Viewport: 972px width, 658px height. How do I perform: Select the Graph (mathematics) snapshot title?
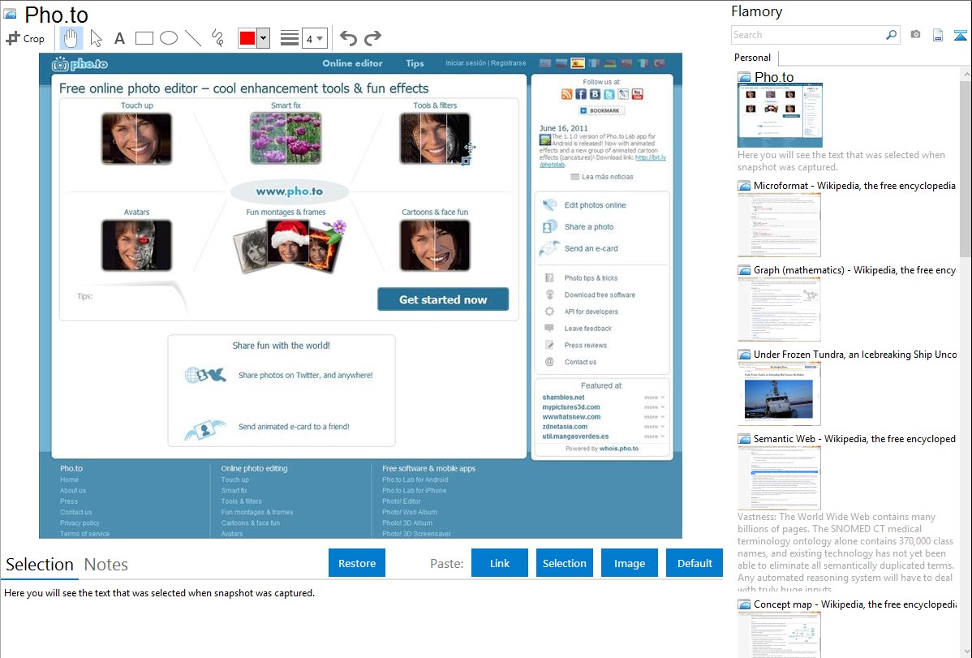coord(855,270)
